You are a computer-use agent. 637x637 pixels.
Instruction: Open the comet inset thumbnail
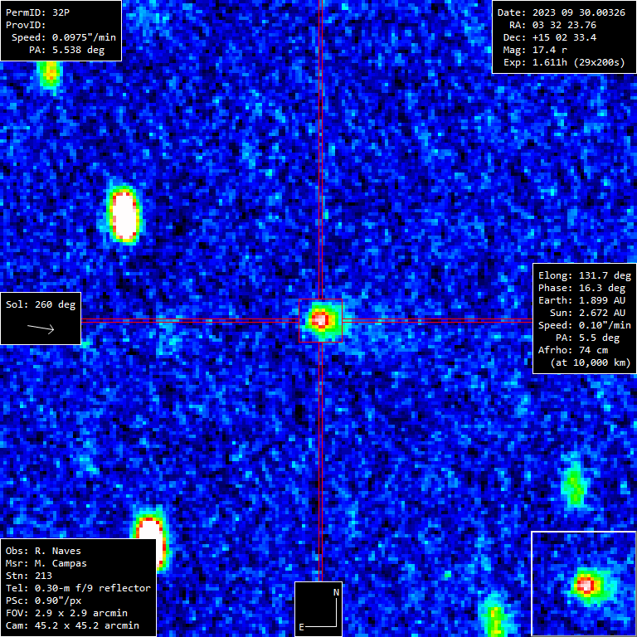coord(583,583)
